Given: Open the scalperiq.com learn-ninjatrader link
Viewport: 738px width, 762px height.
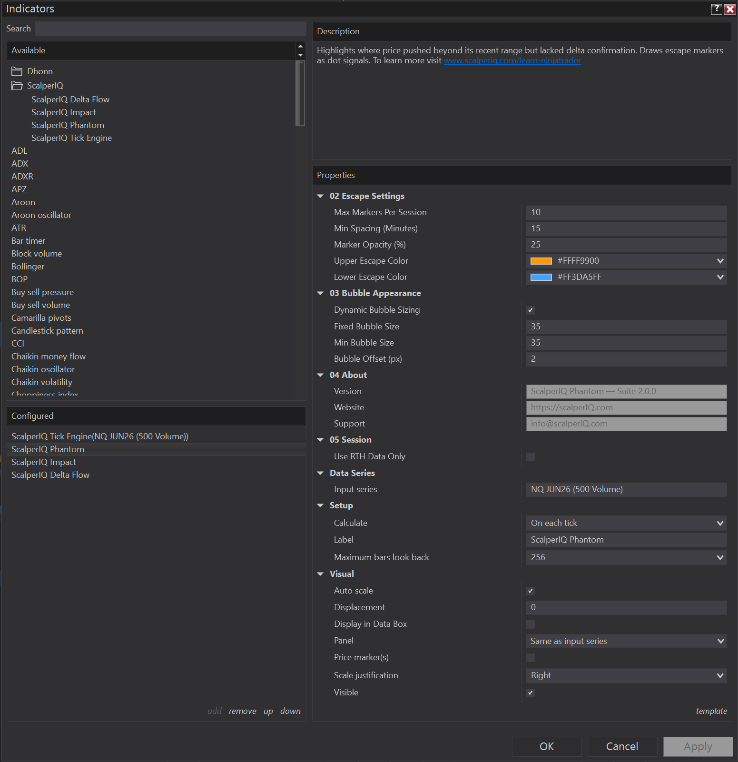Looking at the screenshot, I should (512, 60).
